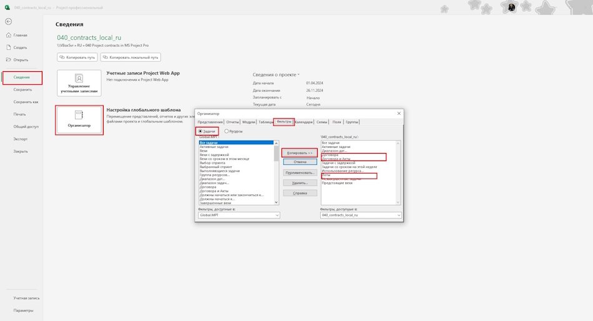The image size is (593, 321).
Task: Click the user avatar in title bar
Action: click(511, 7)
